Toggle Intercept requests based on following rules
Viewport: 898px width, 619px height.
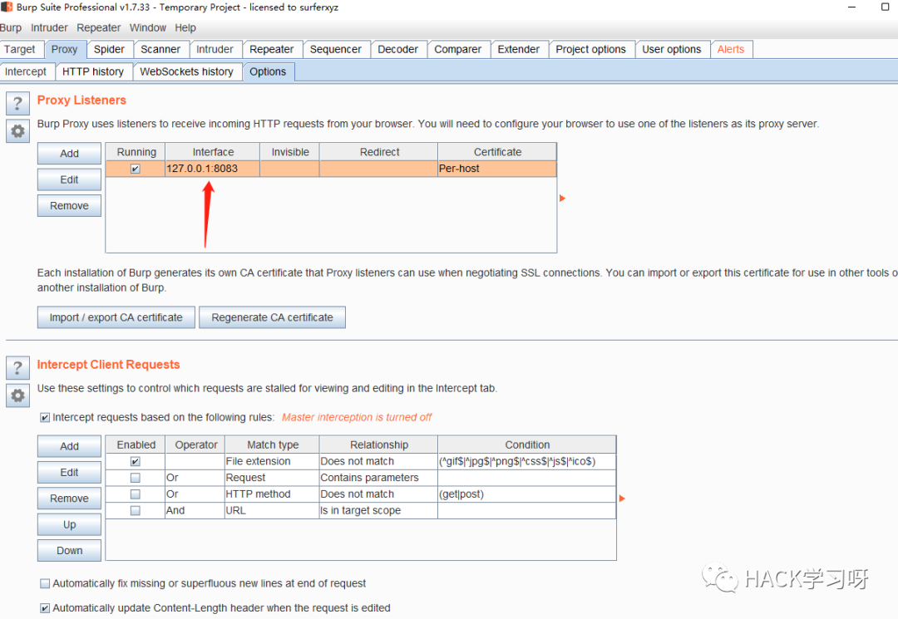click(x=45, y=418)
